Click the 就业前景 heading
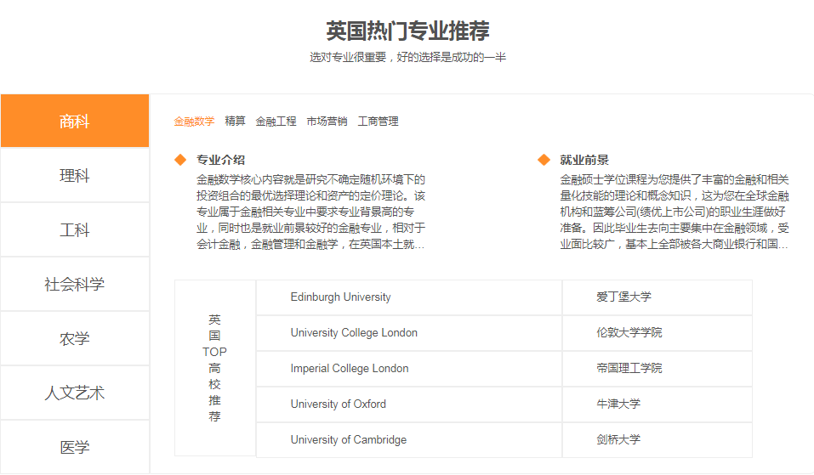 (584, 160)
